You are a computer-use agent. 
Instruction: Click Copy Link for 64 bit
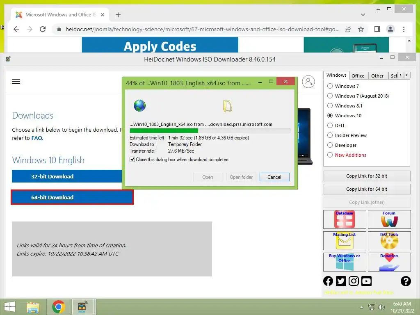tap(367, 189)
